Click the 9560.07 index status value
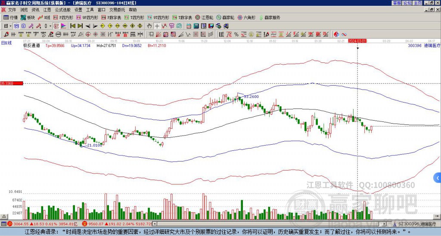The height and width of the screenshot is (236, 441). (96, 224)
